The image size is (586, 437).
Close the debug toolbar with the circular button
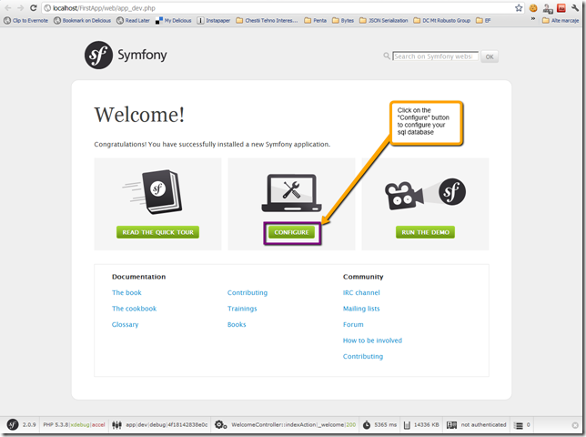tap(575, 425)
